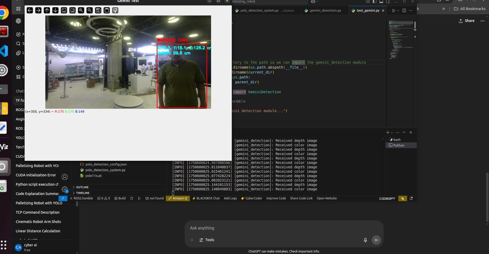Select the bash terminal entry
The width and height of the screenshot is (489, 254).
point(401,140)
